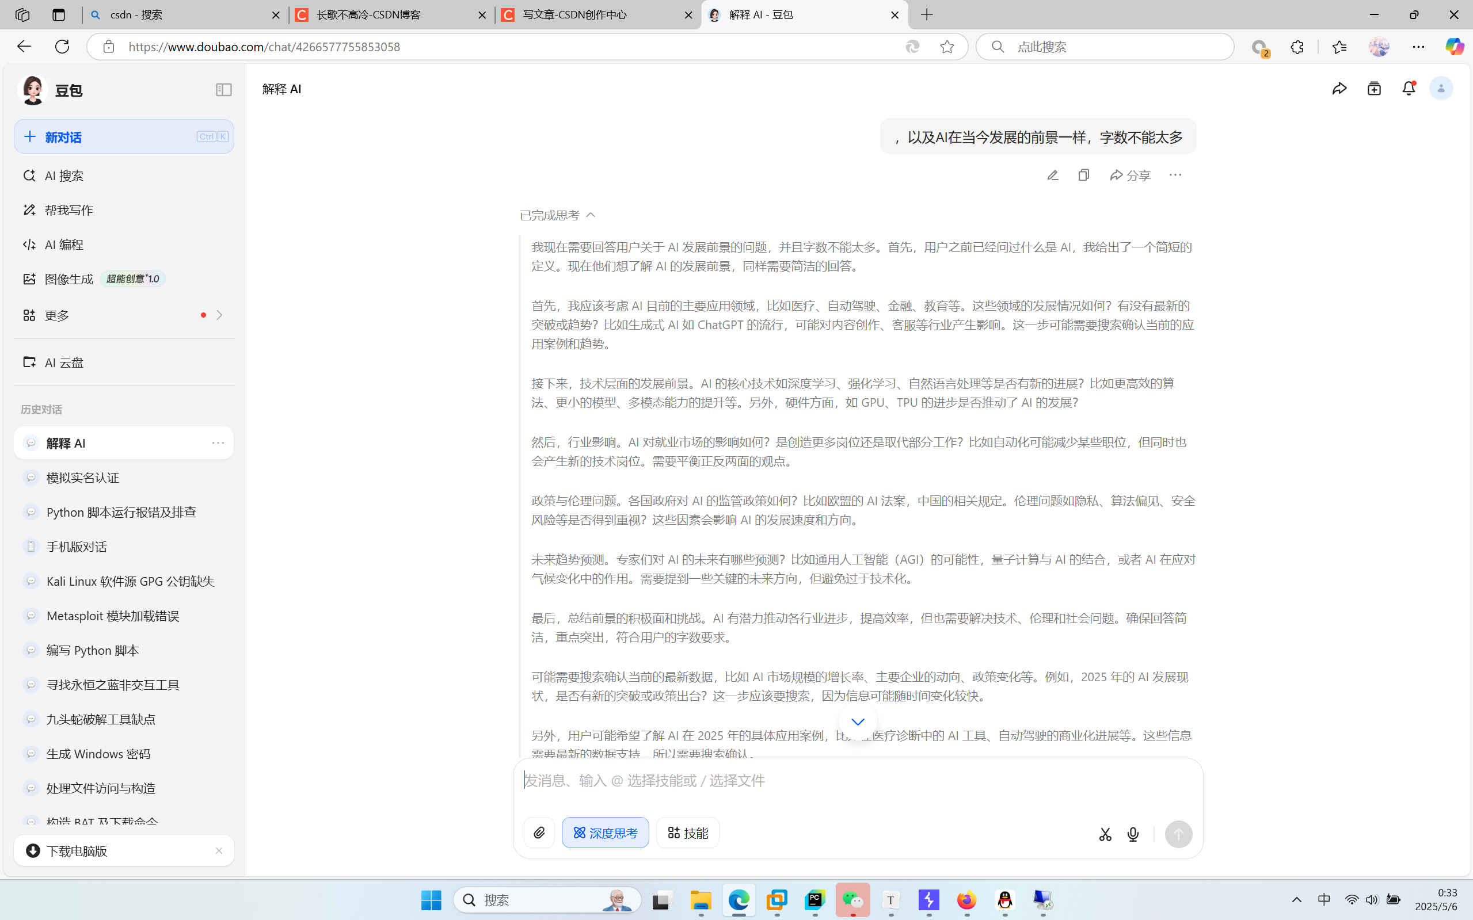Image resolution: width=1473 pixels, height=920 pixels.
Task: Toggle the 深度思考 deep thinking mode
Action: [605, 833]
